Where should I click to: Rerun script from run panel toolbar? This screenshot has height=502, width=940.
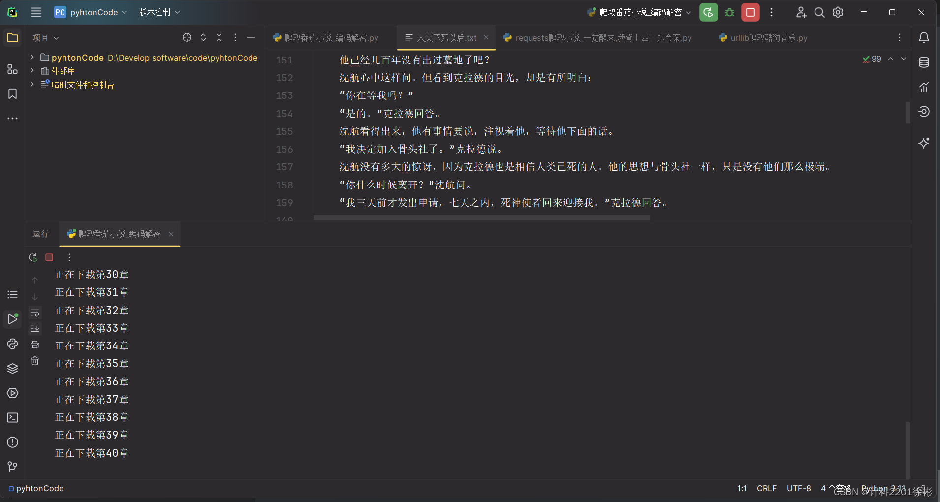(x=33, y=257)
